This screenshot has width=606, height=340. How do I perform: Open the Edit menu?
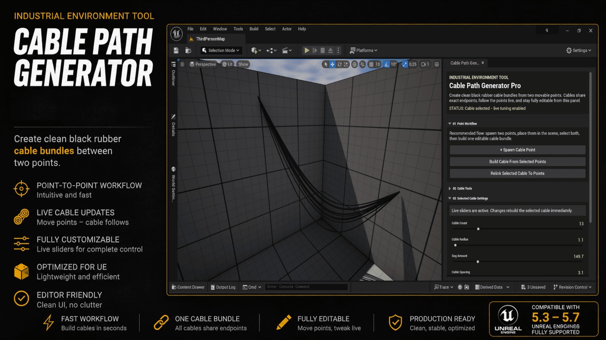point(203,29)
